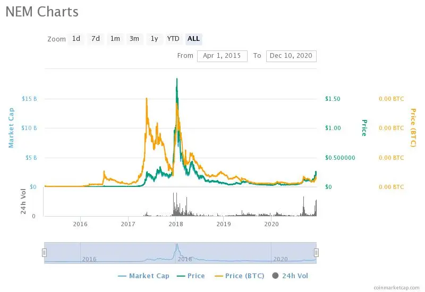The image size is (425, 292).
Task: Click the $1.00 price axis label
Action: coord(333,128)
